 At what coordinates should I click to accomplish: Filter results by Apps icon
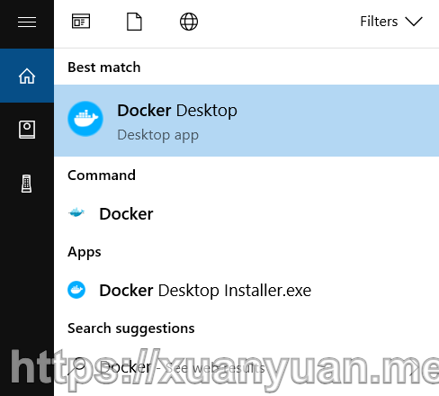pyautogui.click(x=81, y=22)
